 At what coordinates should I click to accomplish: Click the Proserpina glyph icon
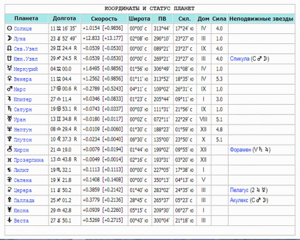pyautogui.click(x=9, y=159)
